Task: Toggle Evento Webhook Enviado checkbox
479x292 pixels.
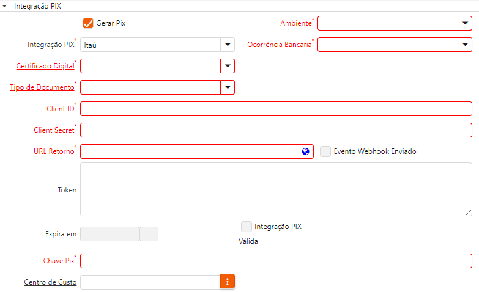Action: (325, 151)
